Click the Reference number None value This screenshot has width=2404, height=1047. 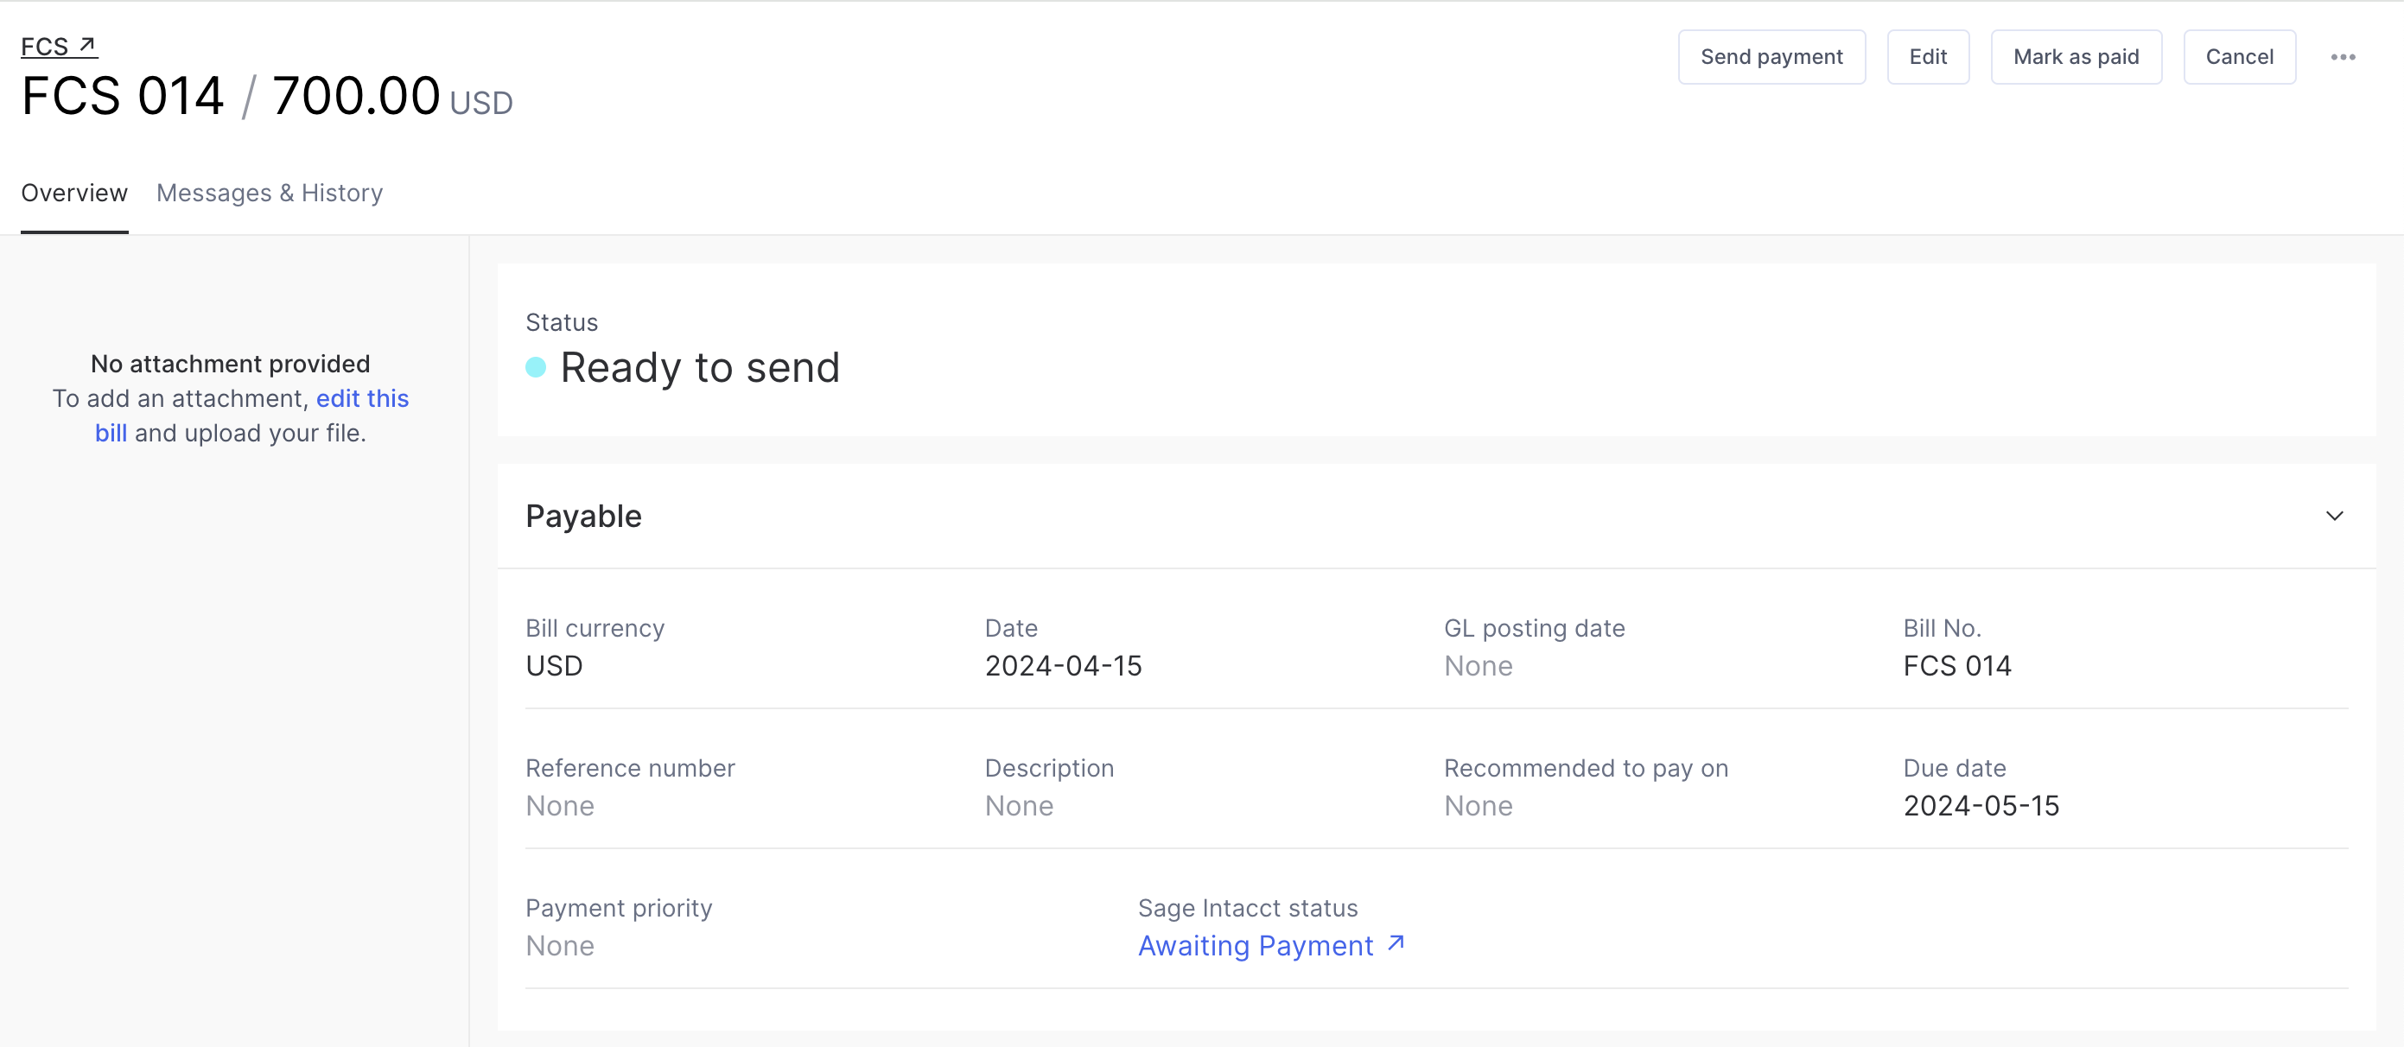pos(560,805)
